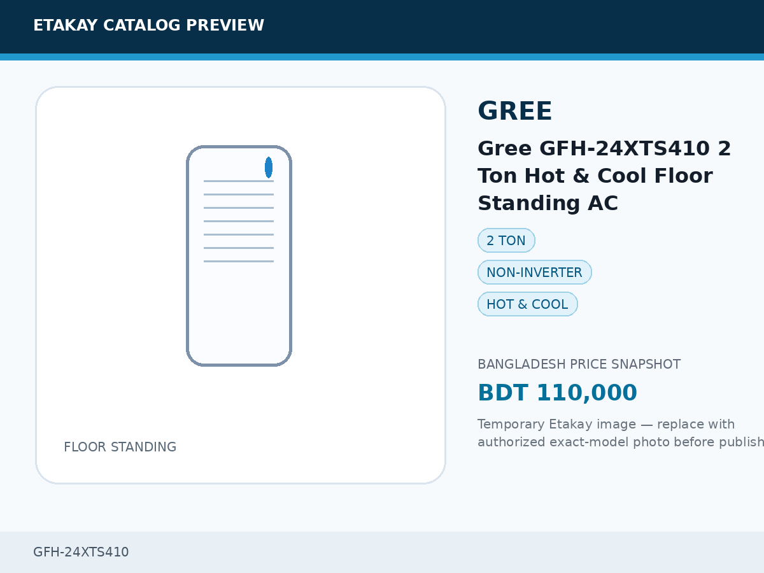The width and height of the screenshot is (764, 573).
Task: Click the ETAKAY CATALOG PREVIEW header title
Action: [148, 25]
